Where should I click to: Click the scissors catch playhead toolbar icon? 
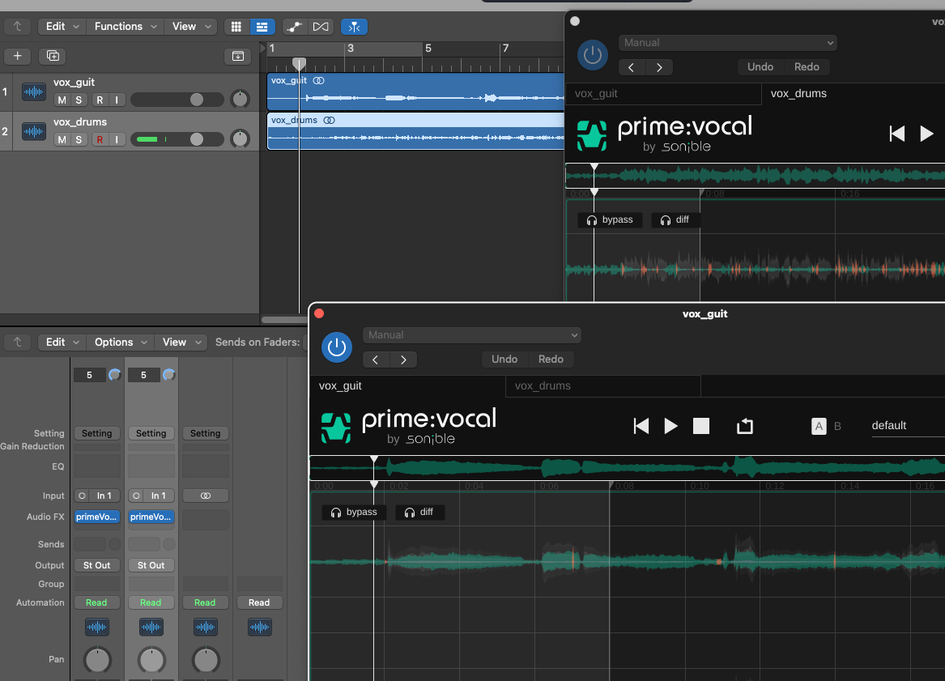(355, 27)
